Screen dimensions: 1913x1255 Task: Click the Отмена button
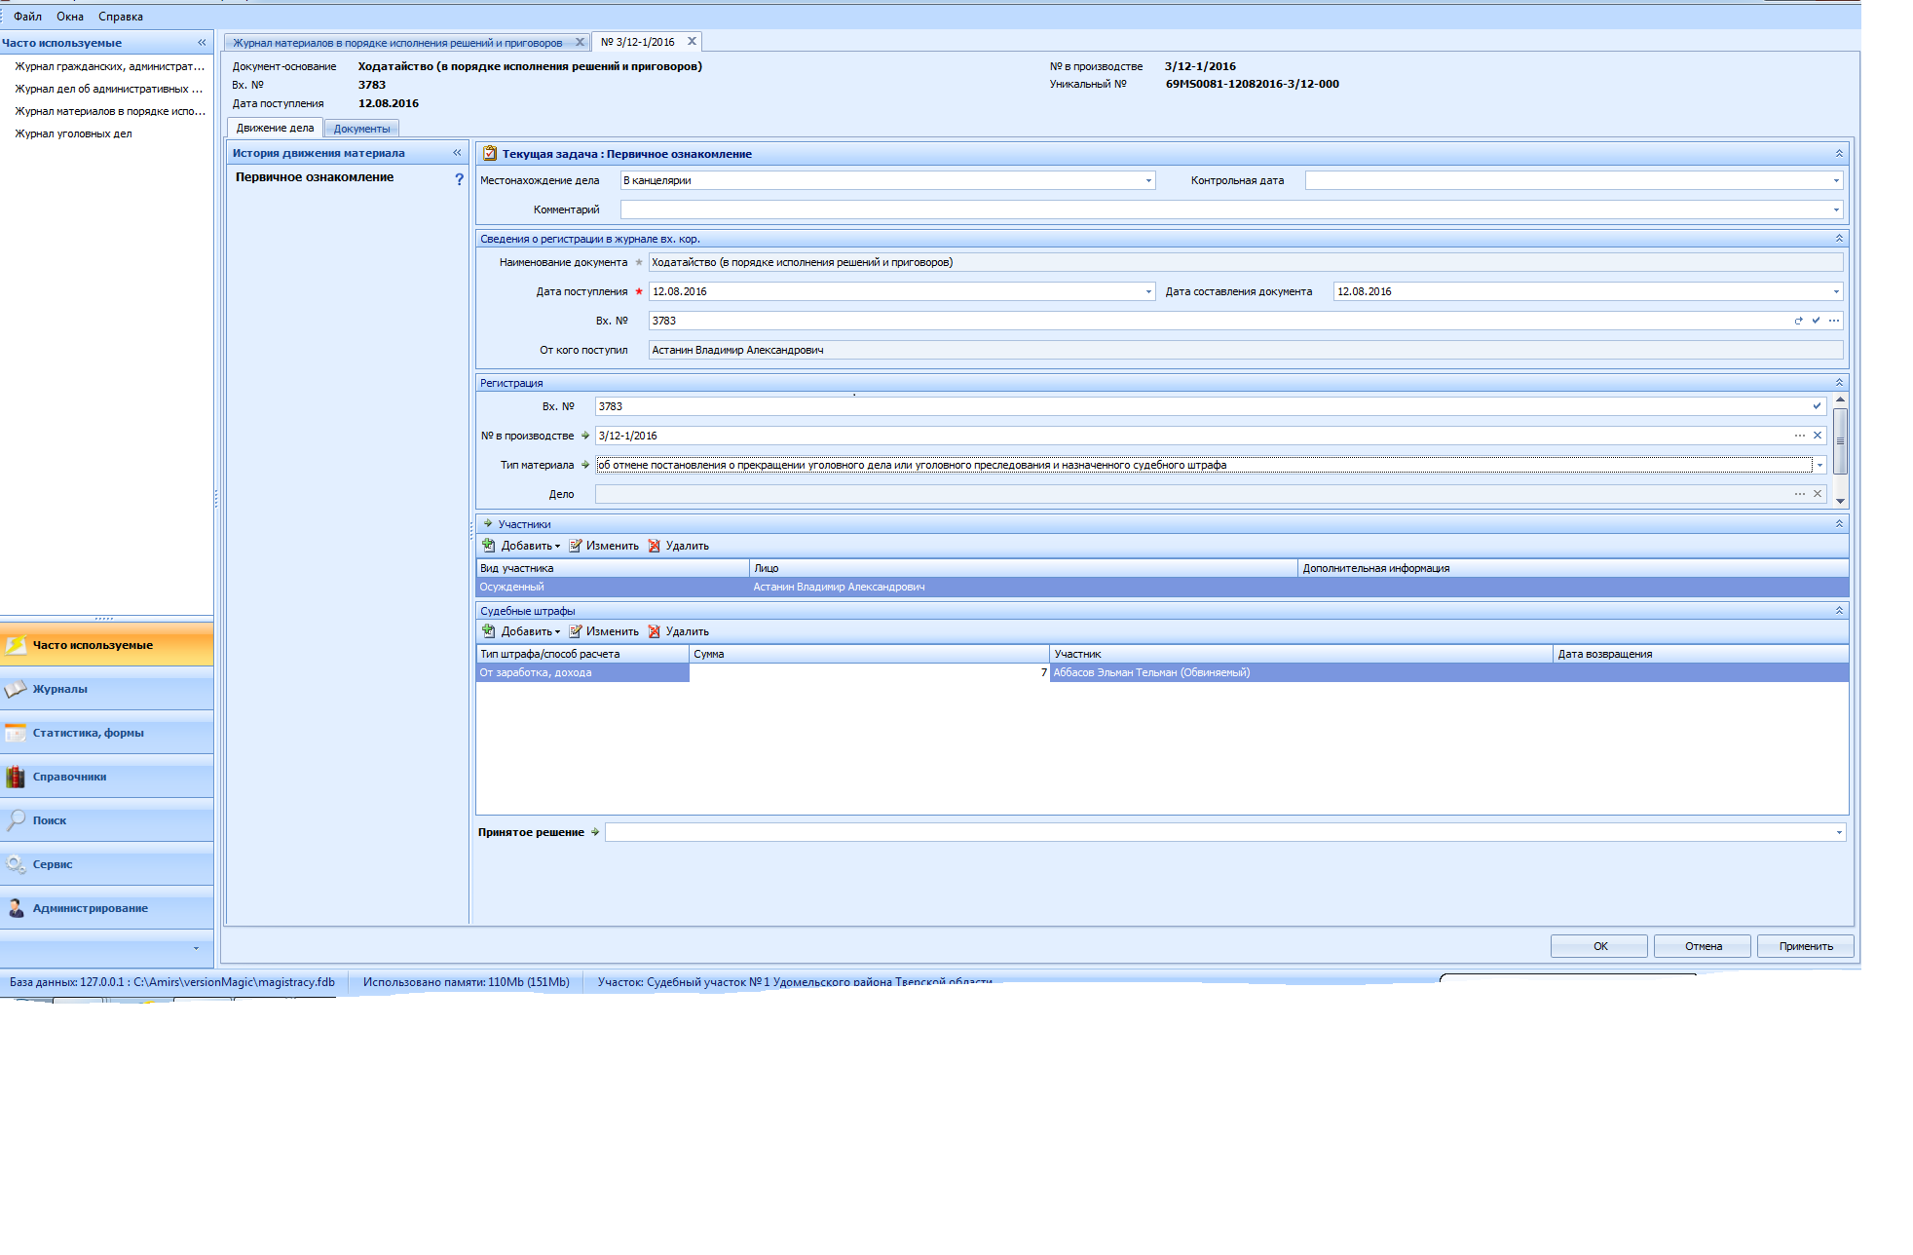click(x=1703, y=946)
